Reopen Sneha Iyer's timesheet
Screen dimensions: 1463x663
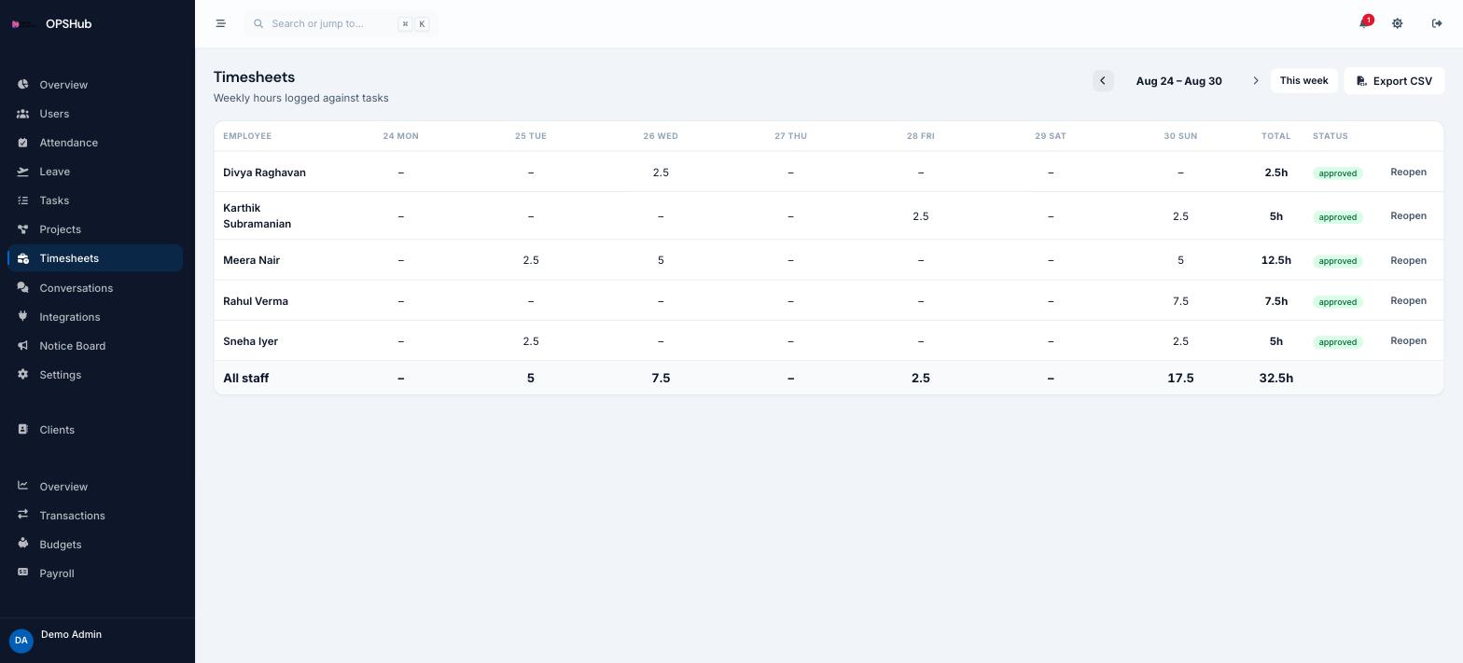pyautogui.click(x=1408, y=340)
